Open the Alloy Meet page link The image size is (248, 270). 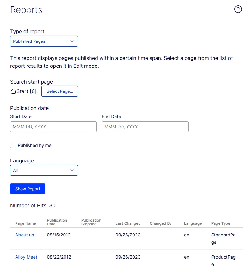click(x=26, y=257)
